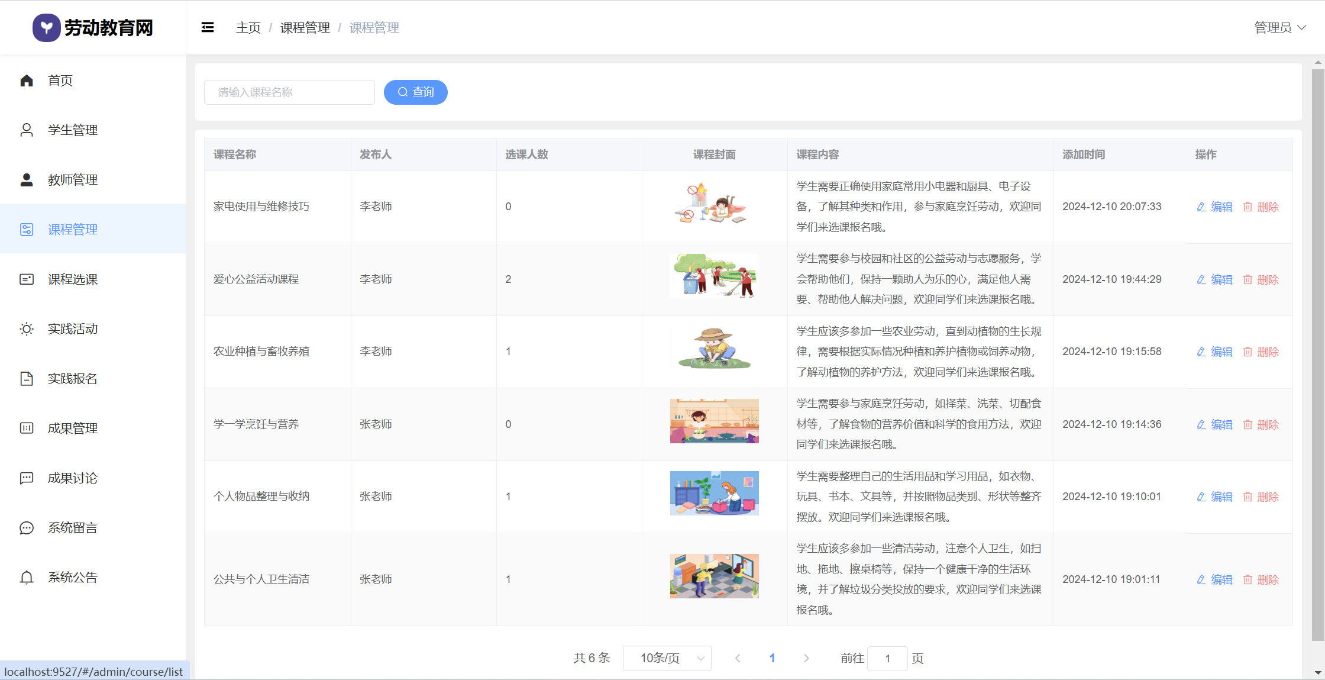Viewport: 1325px width, 680px height.
Task: Toggle the sidebar collapse hamburger icon
Action: (x=208, y=27)
